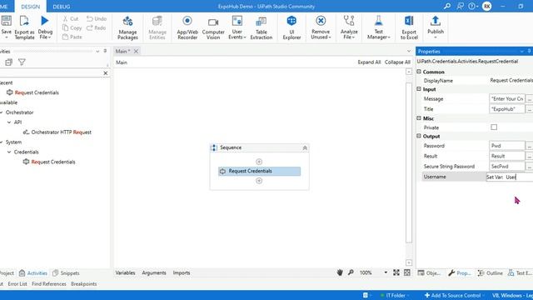
Task: Clear the activities search box
Action: (x=106, y=72)
